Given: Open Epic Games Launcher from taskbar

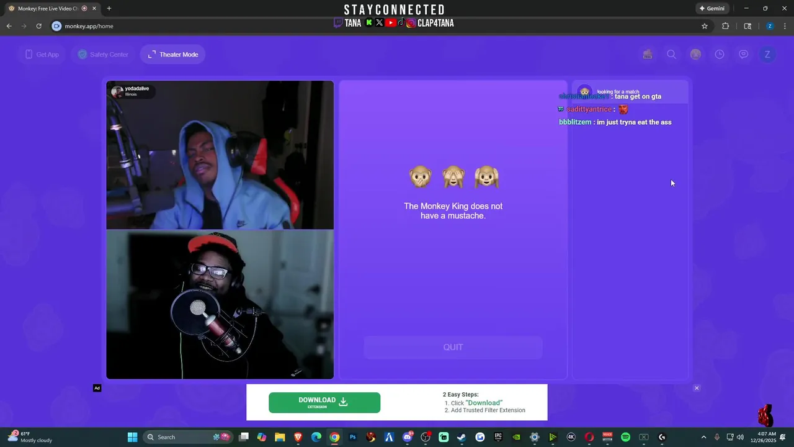Looking at the screenshot, I should coord(498,437).
